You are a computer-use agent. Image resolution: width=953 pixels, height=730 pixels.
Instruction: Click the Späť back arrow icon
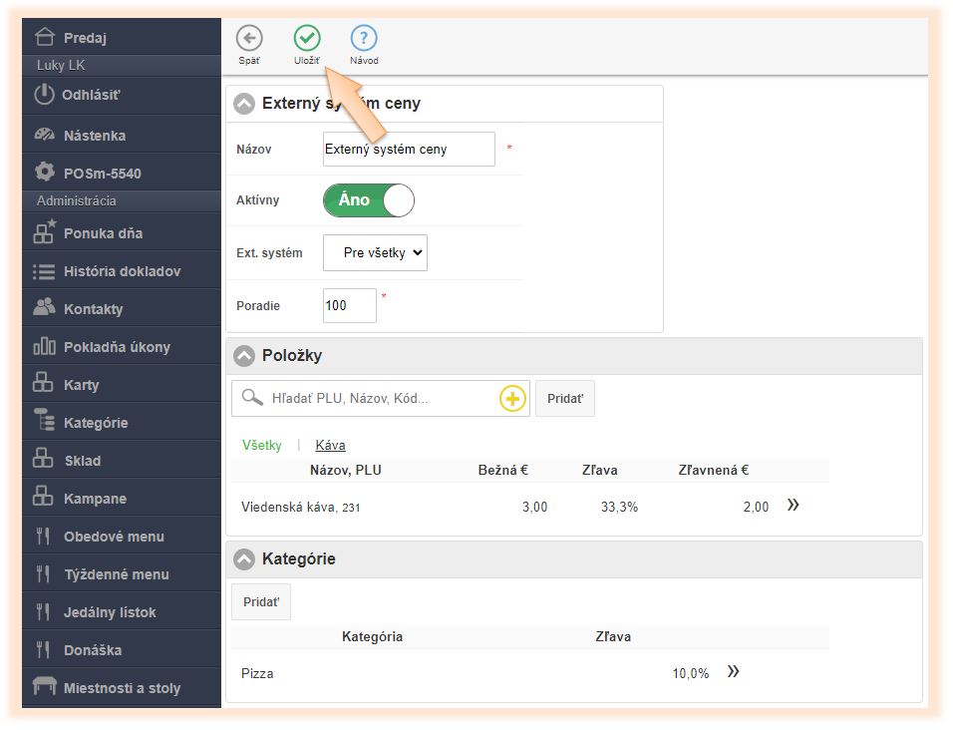click(249, 39)
